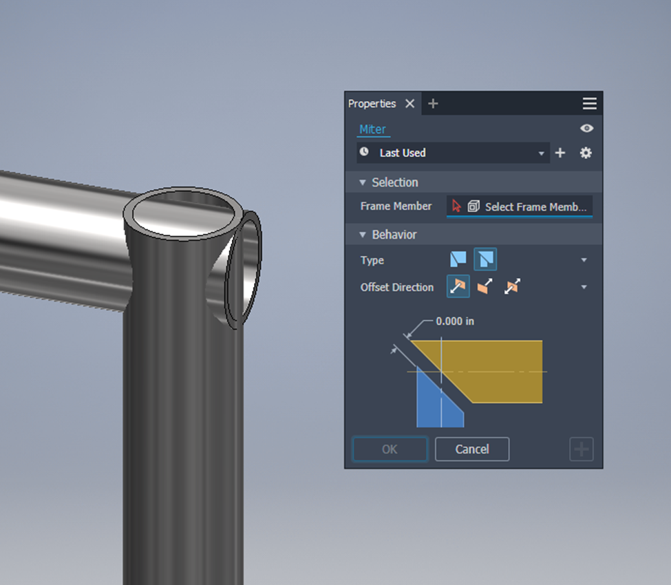Toggle the miter preview eye icon
The width and height of the screenshot is (671, 585).
pyautogui.click(x=586, y=129)
